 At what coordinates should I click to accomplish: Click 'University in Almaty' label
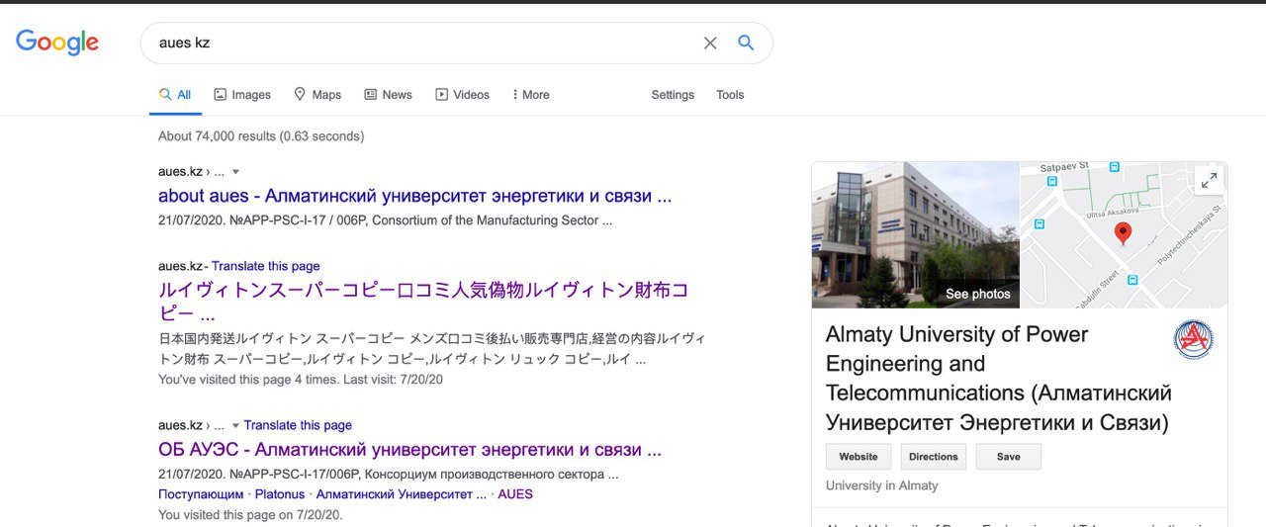[882, 485]
